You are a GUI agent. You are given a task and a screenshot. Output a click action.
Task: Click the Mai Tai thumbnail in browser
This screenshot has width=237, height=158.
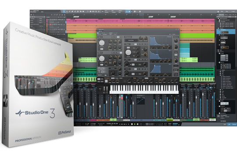(x=226, y=66)
